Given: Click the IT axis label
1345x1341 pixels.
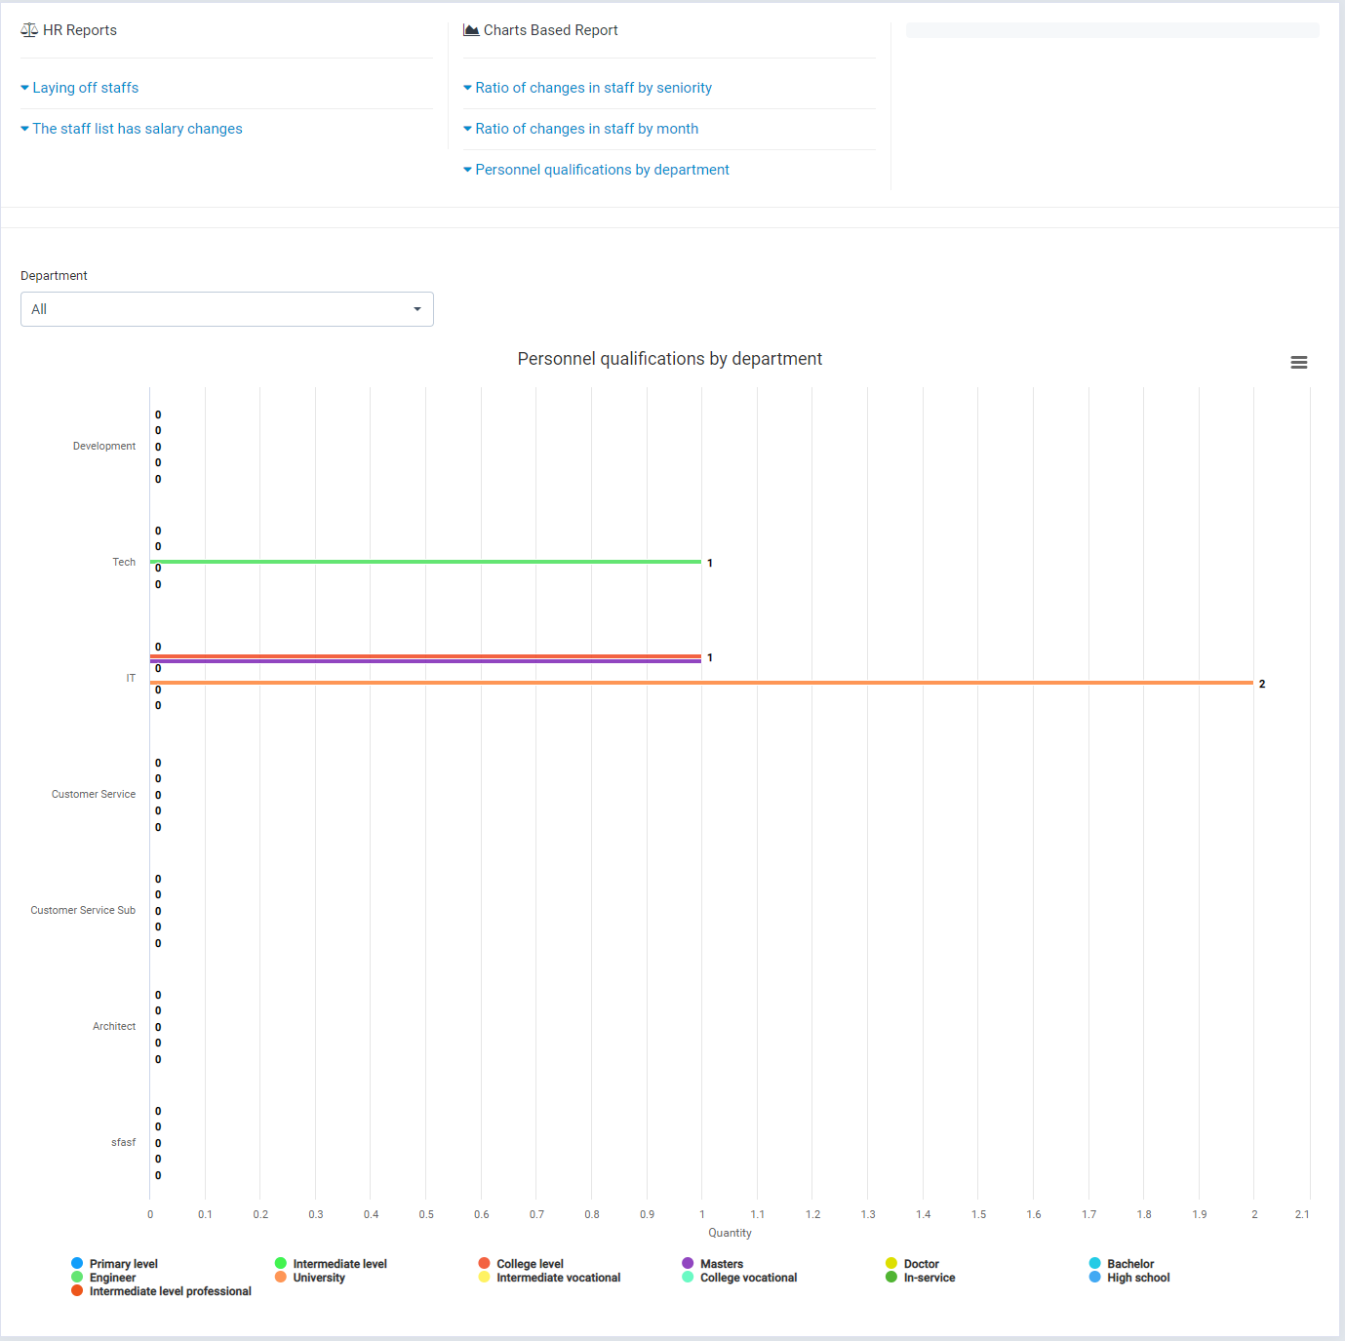Looking at the screenshot, I should (x=131, y=678).
